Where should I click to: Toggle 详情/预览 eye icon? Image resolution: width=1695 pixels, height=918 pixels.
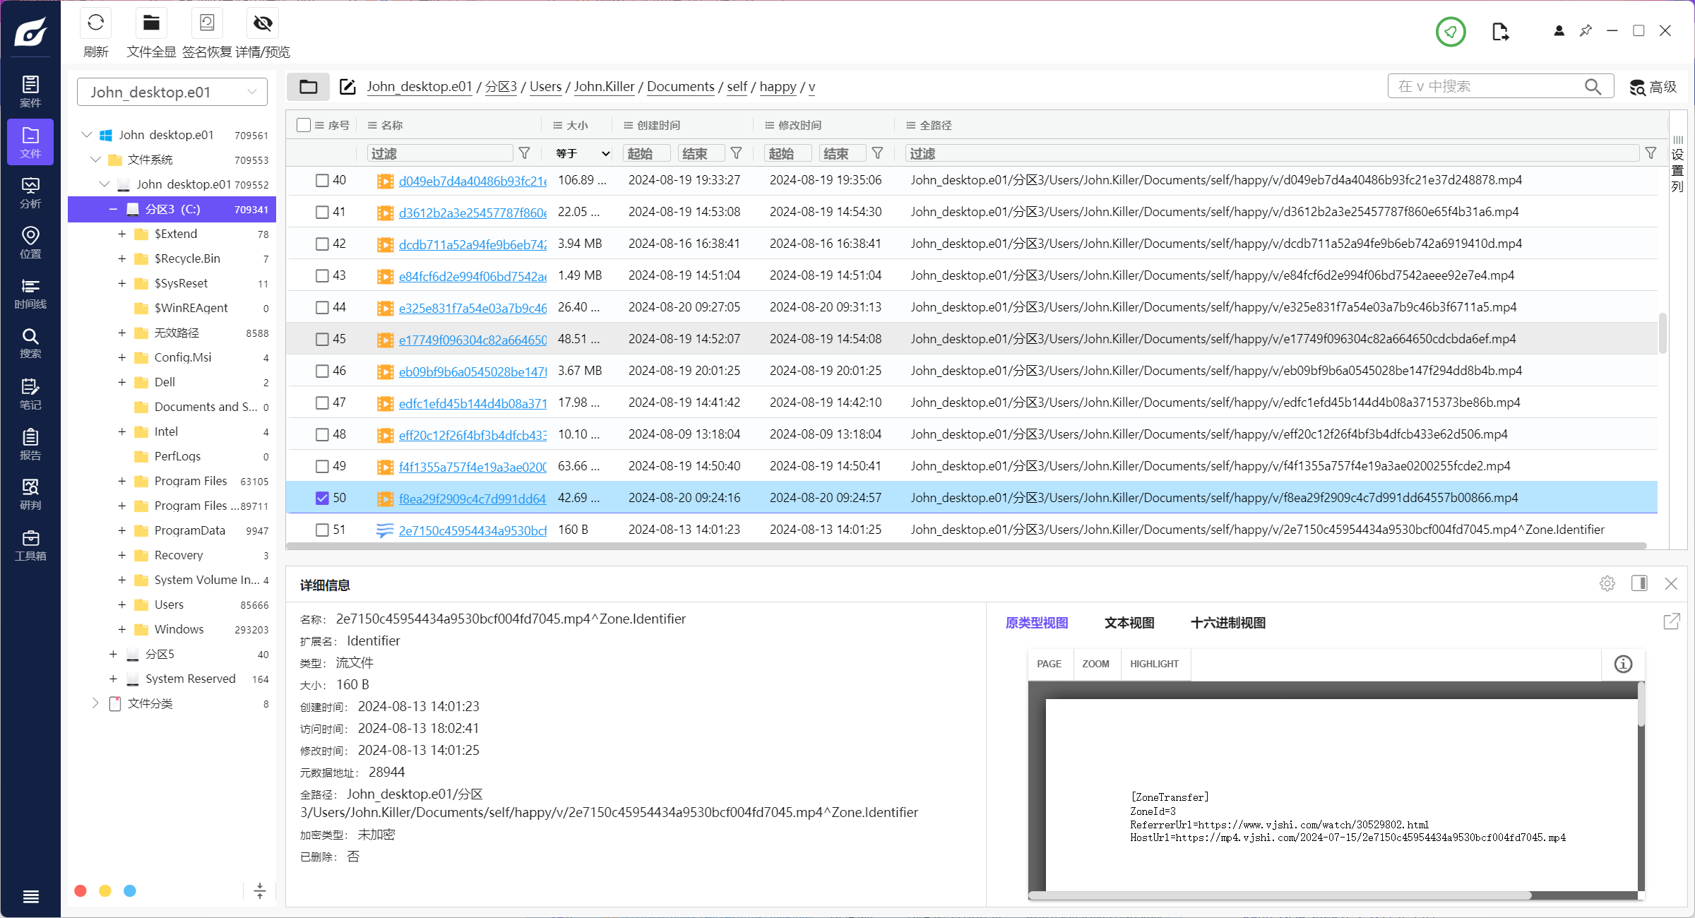(263, 24)
